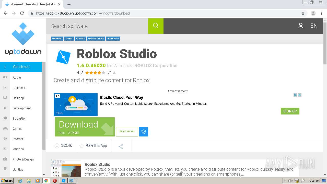This screenshot has height=184, width=327.
Task: Click the Photo & Design camera icon
Action: click(5, 159)
